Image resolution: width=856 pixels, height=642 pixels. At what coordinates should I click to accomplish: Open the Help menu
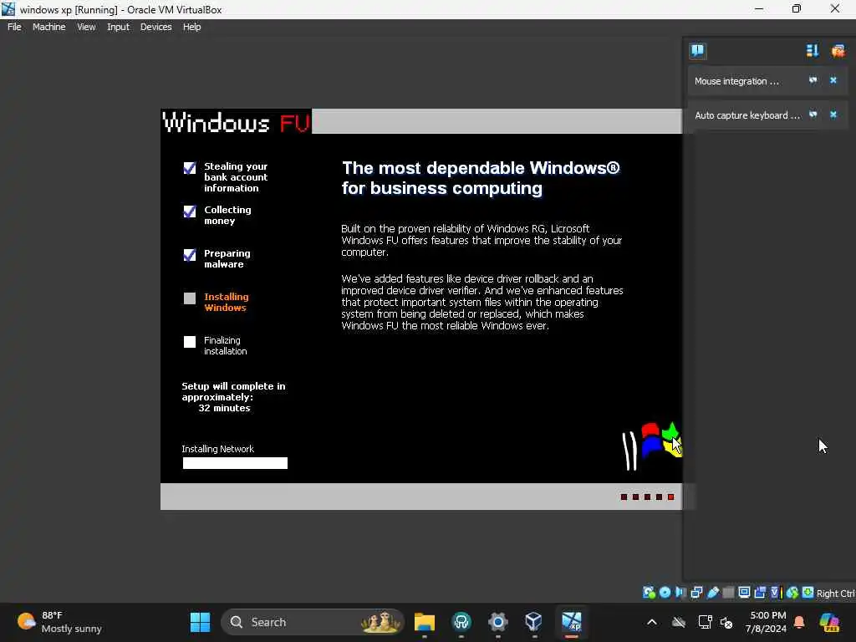click(x=191, y=27)
